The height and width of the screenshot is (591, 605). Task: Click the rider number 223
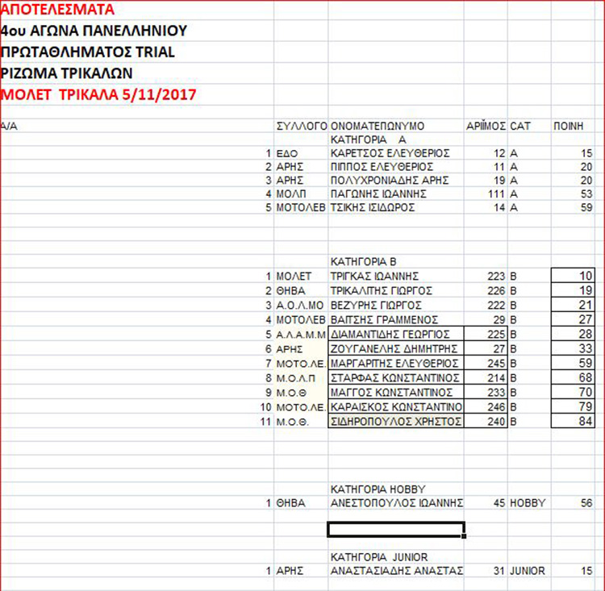coord(496,277)
